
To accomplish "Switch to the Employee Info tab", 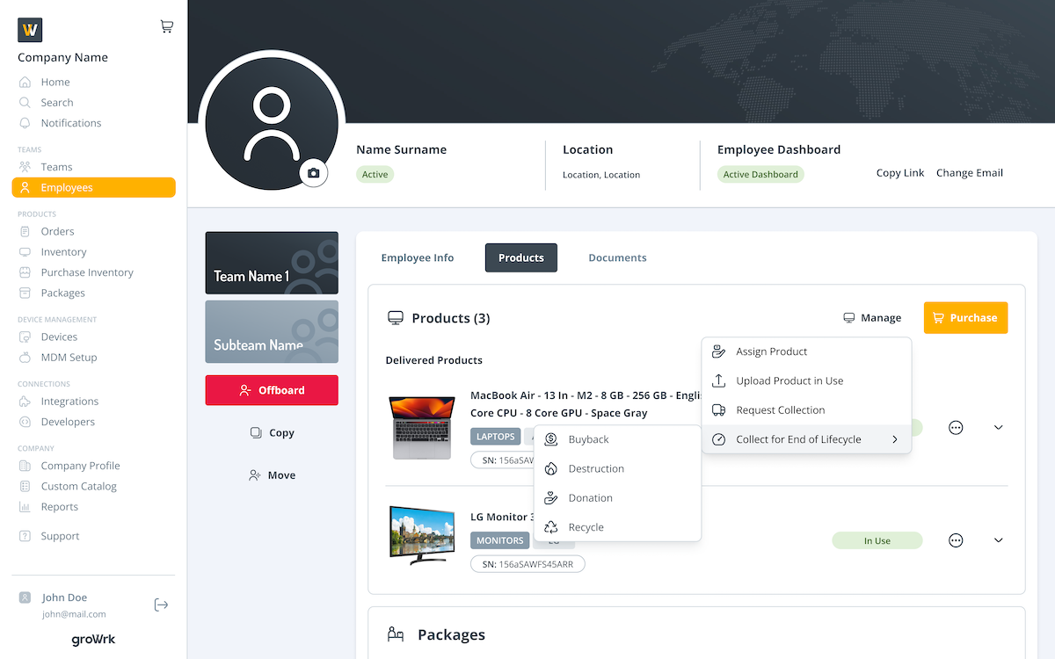I will (418, 258).
